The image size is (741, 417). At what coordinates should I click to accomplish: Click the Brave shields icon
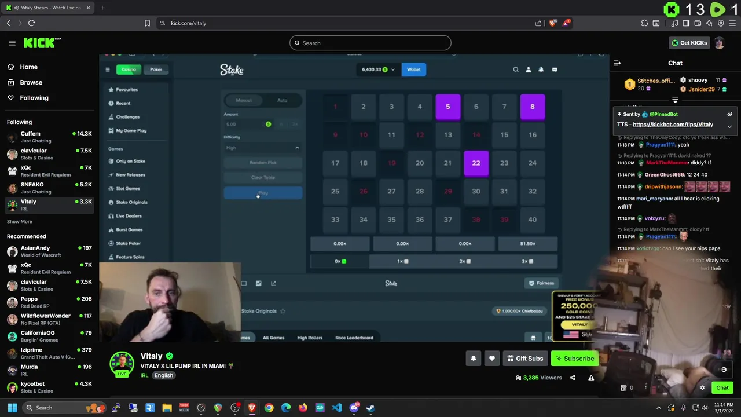pos(553,23)
